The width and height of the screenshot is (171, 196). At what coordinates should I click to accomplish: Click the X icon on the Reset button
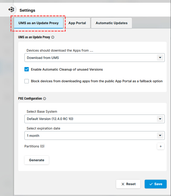[x=123, y=184]
